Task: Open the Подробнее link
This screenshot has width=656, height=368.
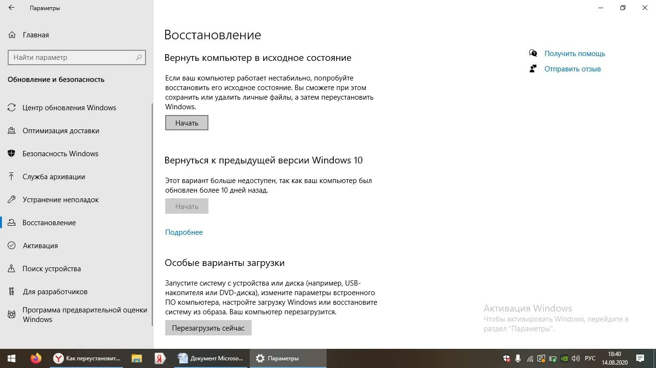Action: [x=184, y=232]
